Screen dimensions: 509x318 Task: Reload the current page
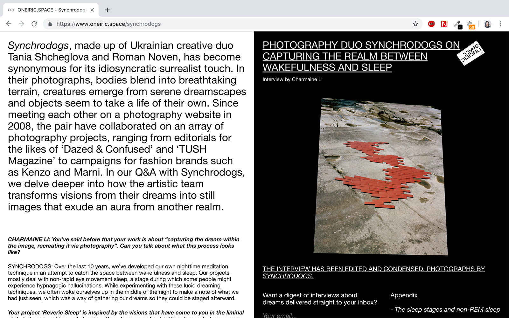point(34,24)
